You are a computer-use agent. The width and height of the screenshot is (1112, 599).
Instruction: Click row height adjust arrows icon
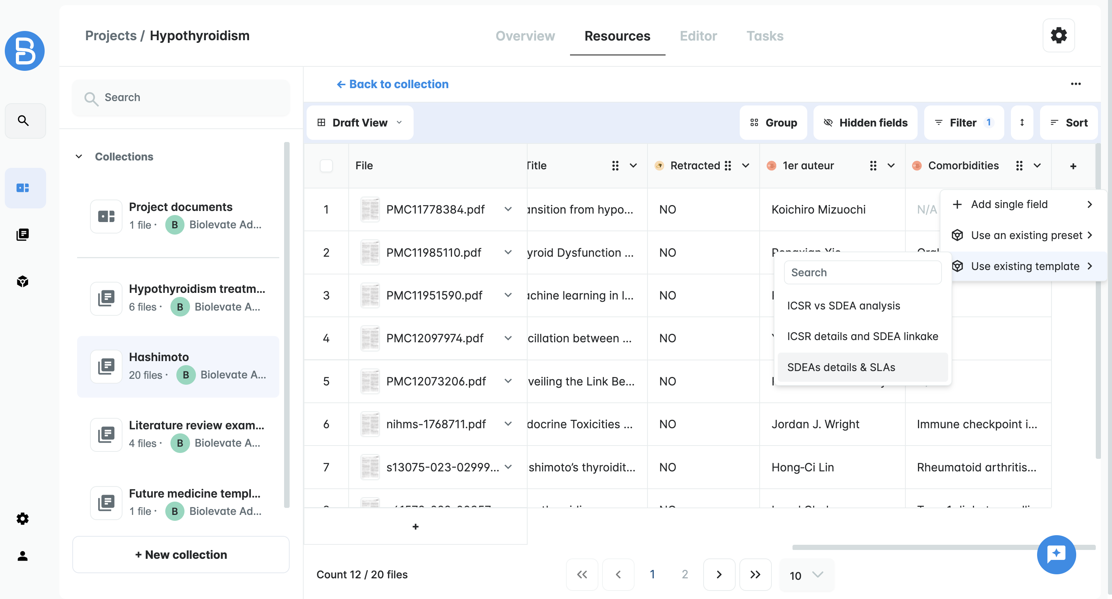(1022, 122)
